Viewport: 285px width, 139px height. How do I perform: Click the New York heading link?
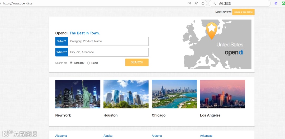pyautogui.click(x=63, y=116)
